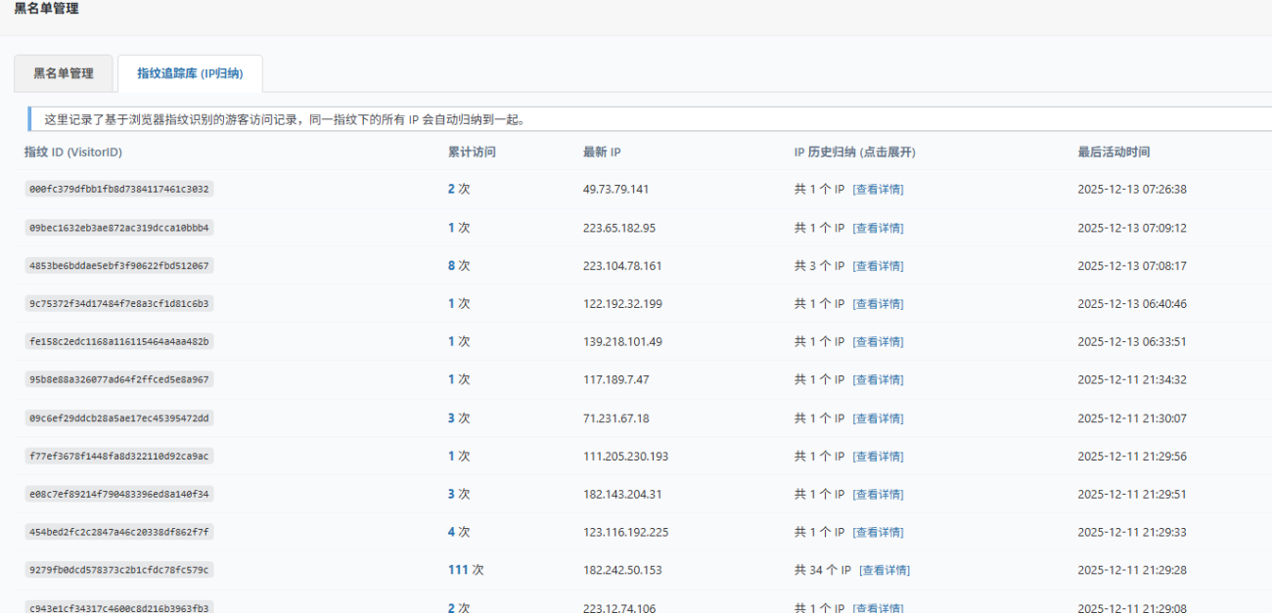The image size is (1272, 613).
Task: Switch to the 黑名单管理 tab
Action: (x=64, y=73)
